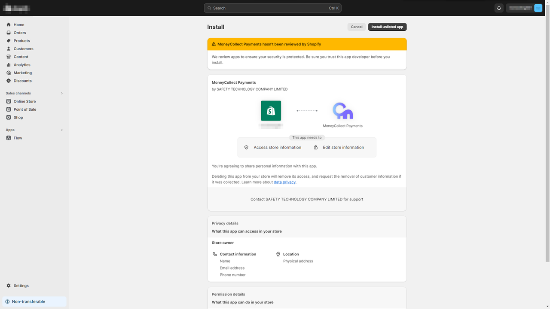The image size is (550, 309).
Task: Click 'Phone number' under Contact information
Action: coord(232,275)
